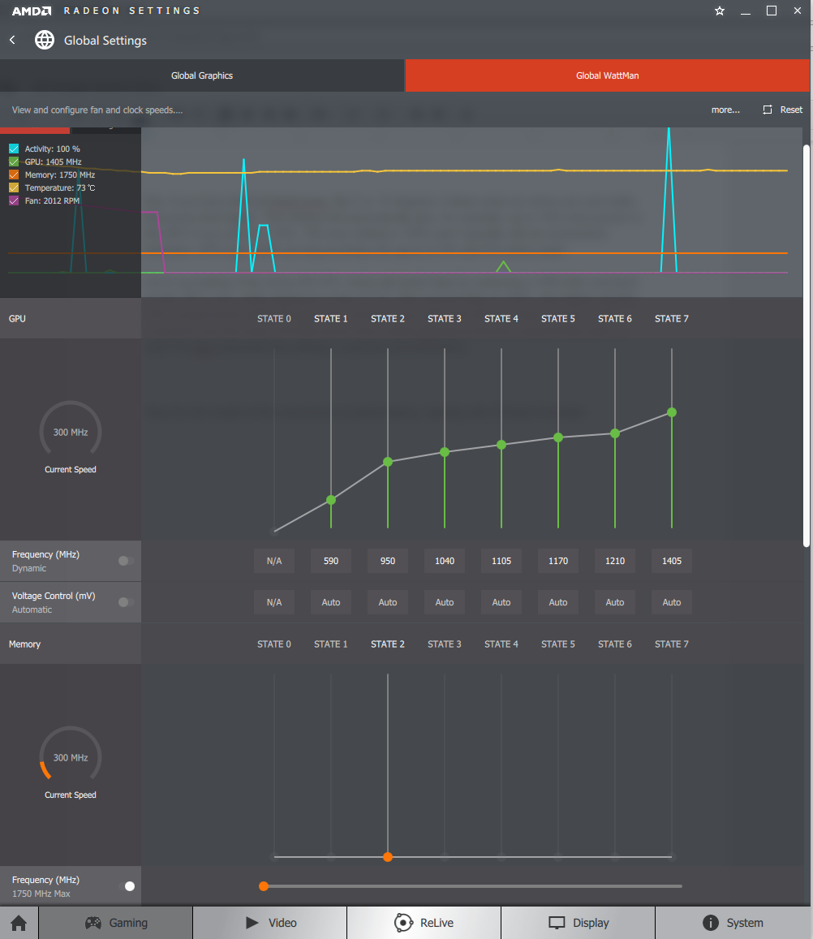Click Memory STATE 2 header label
Image resolution: width=813 pixels, height=939 pixels.
point(388,644)
